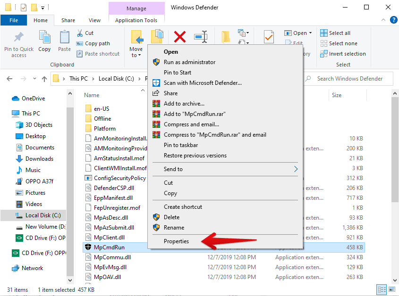Click the Local Disk (C:) breadcrumb
This screenshot has height=296, width=399.
[x=116, y=79]
